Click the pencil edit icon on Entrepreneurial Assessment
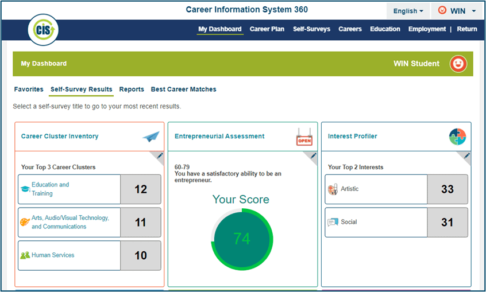Screen dimensions: 486x292 click(313, 155)
